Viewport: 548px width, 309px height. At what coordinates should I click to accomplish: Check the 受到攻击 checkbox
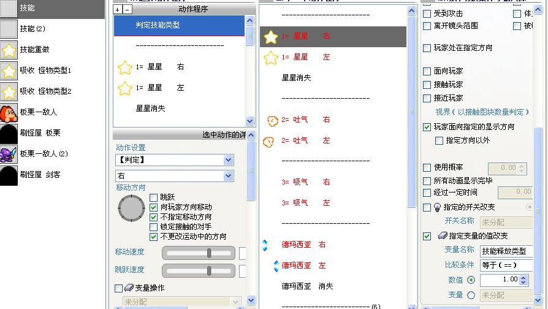pyautogui.click(x=427, y=13)
